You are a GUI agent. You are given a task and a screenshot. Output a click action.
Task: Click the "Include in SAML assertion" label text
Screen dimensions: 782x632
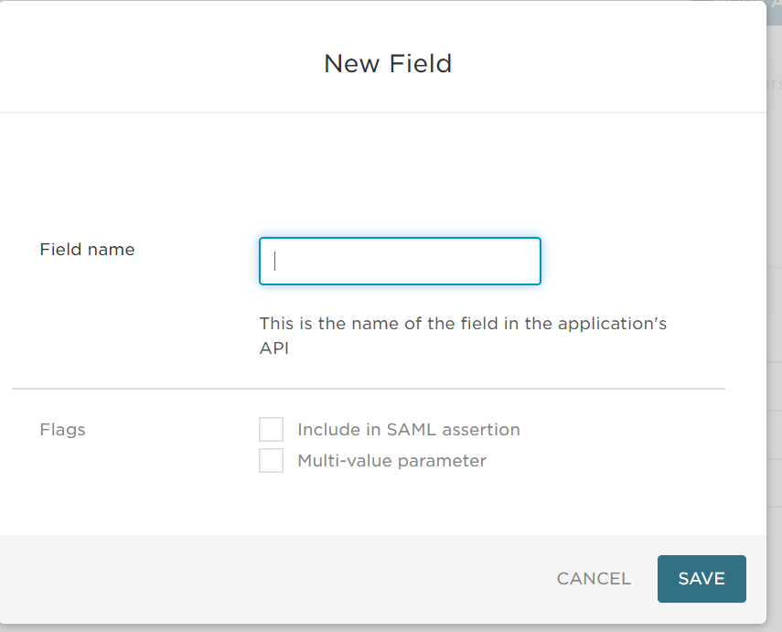click(x=408, y=430)
